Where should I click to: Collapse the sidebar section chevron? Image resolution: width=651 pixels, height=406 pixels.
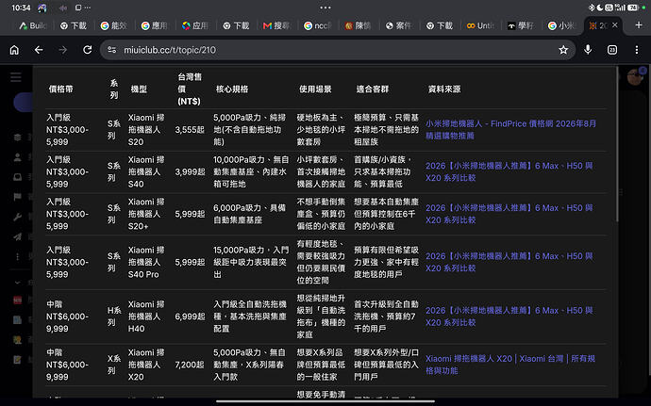[x=17, y=283]
